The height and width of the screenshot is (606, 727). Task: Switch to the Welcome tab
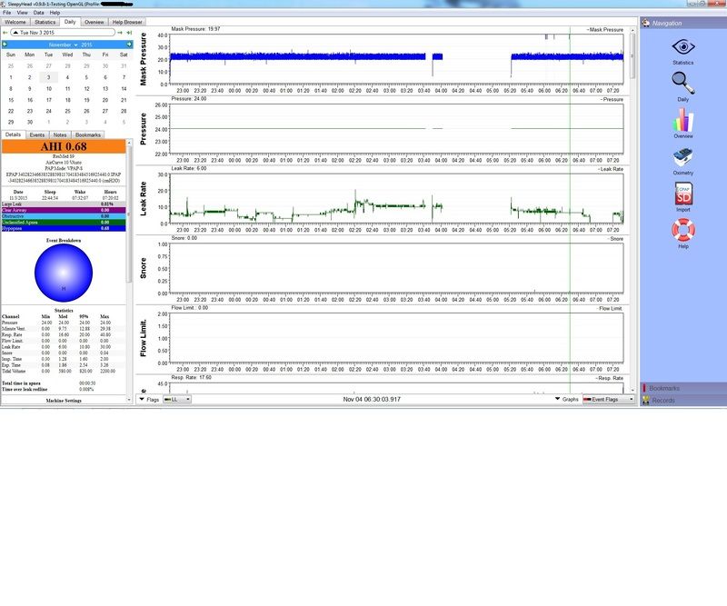pyautogui.click(x=15, y=22)
